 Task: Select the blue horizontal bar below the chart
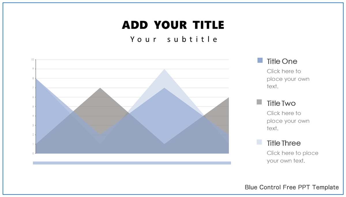pyautogui.click(x=132, y=163)
